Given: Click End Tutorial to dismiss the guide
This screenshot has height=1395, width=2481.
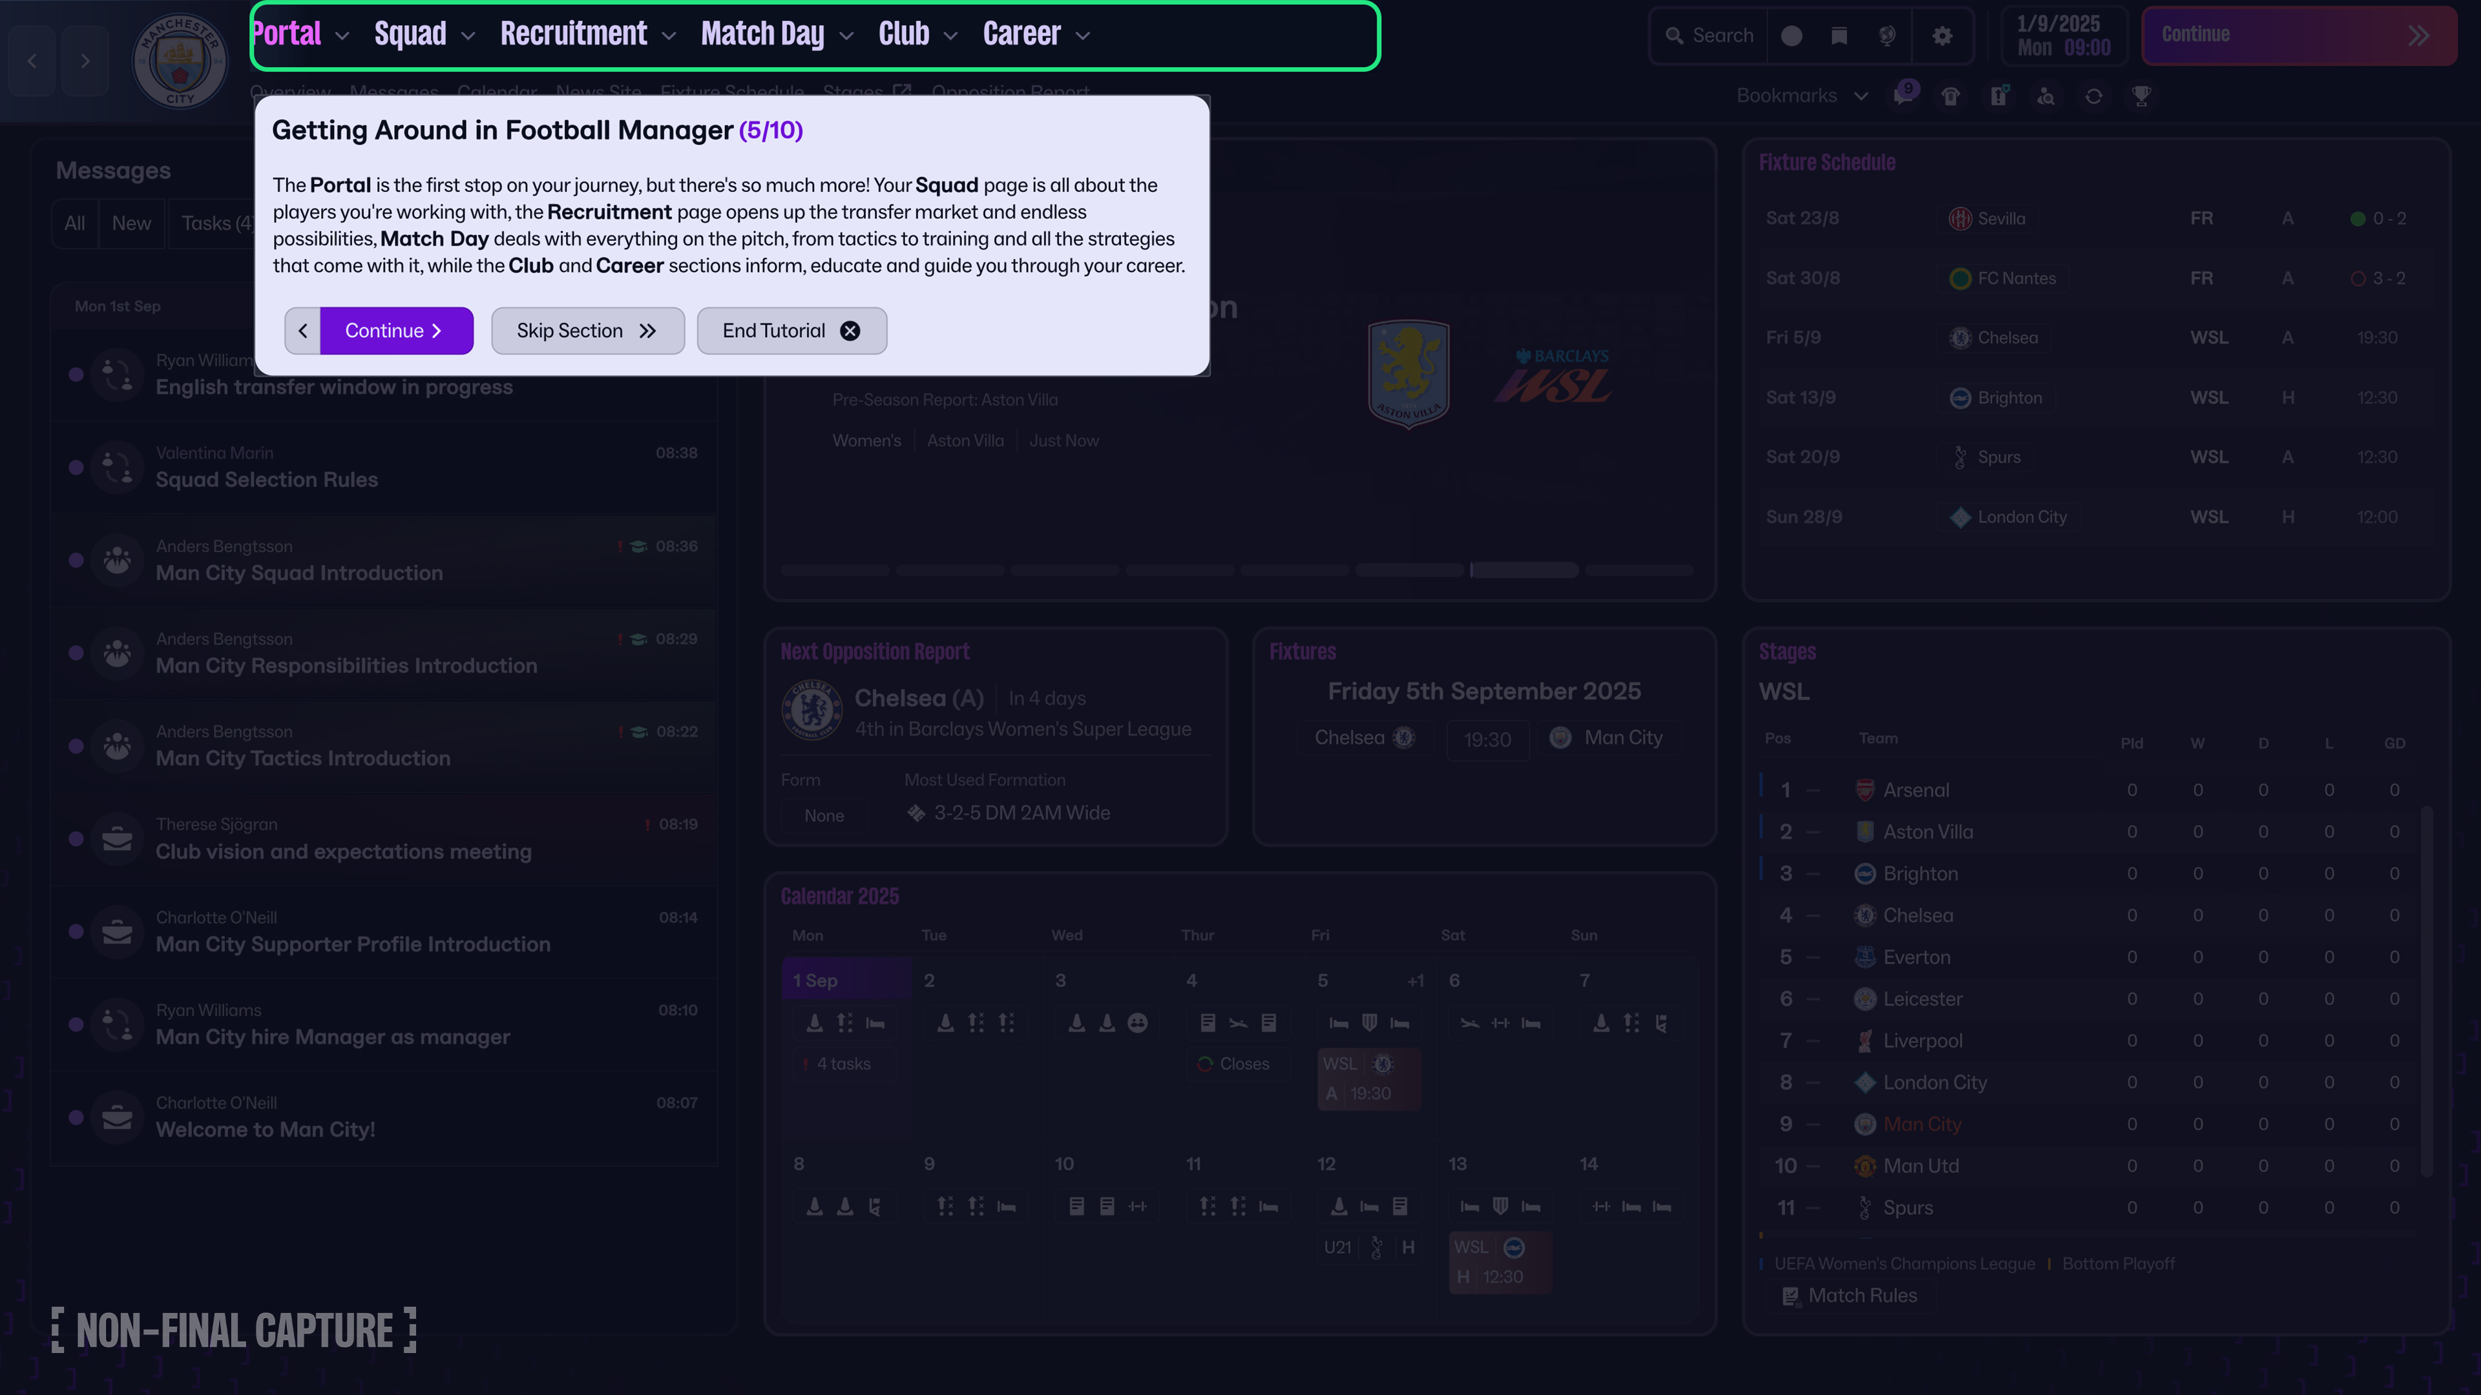Looking at the screenshot, I should [791, 330].
